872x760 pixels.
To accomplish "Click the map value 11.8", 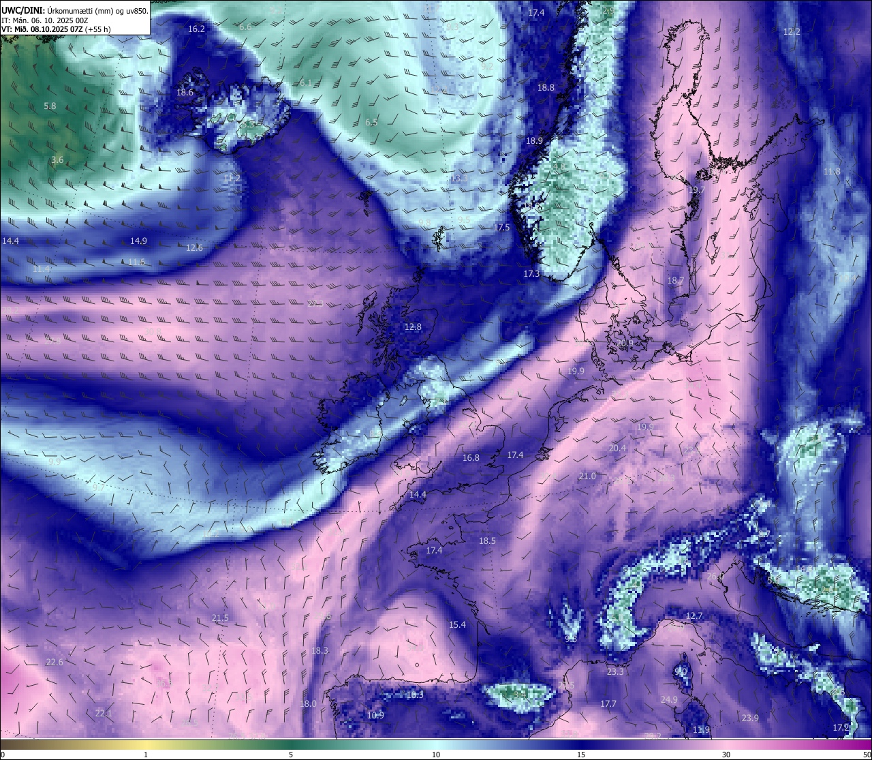I will 832,171.
